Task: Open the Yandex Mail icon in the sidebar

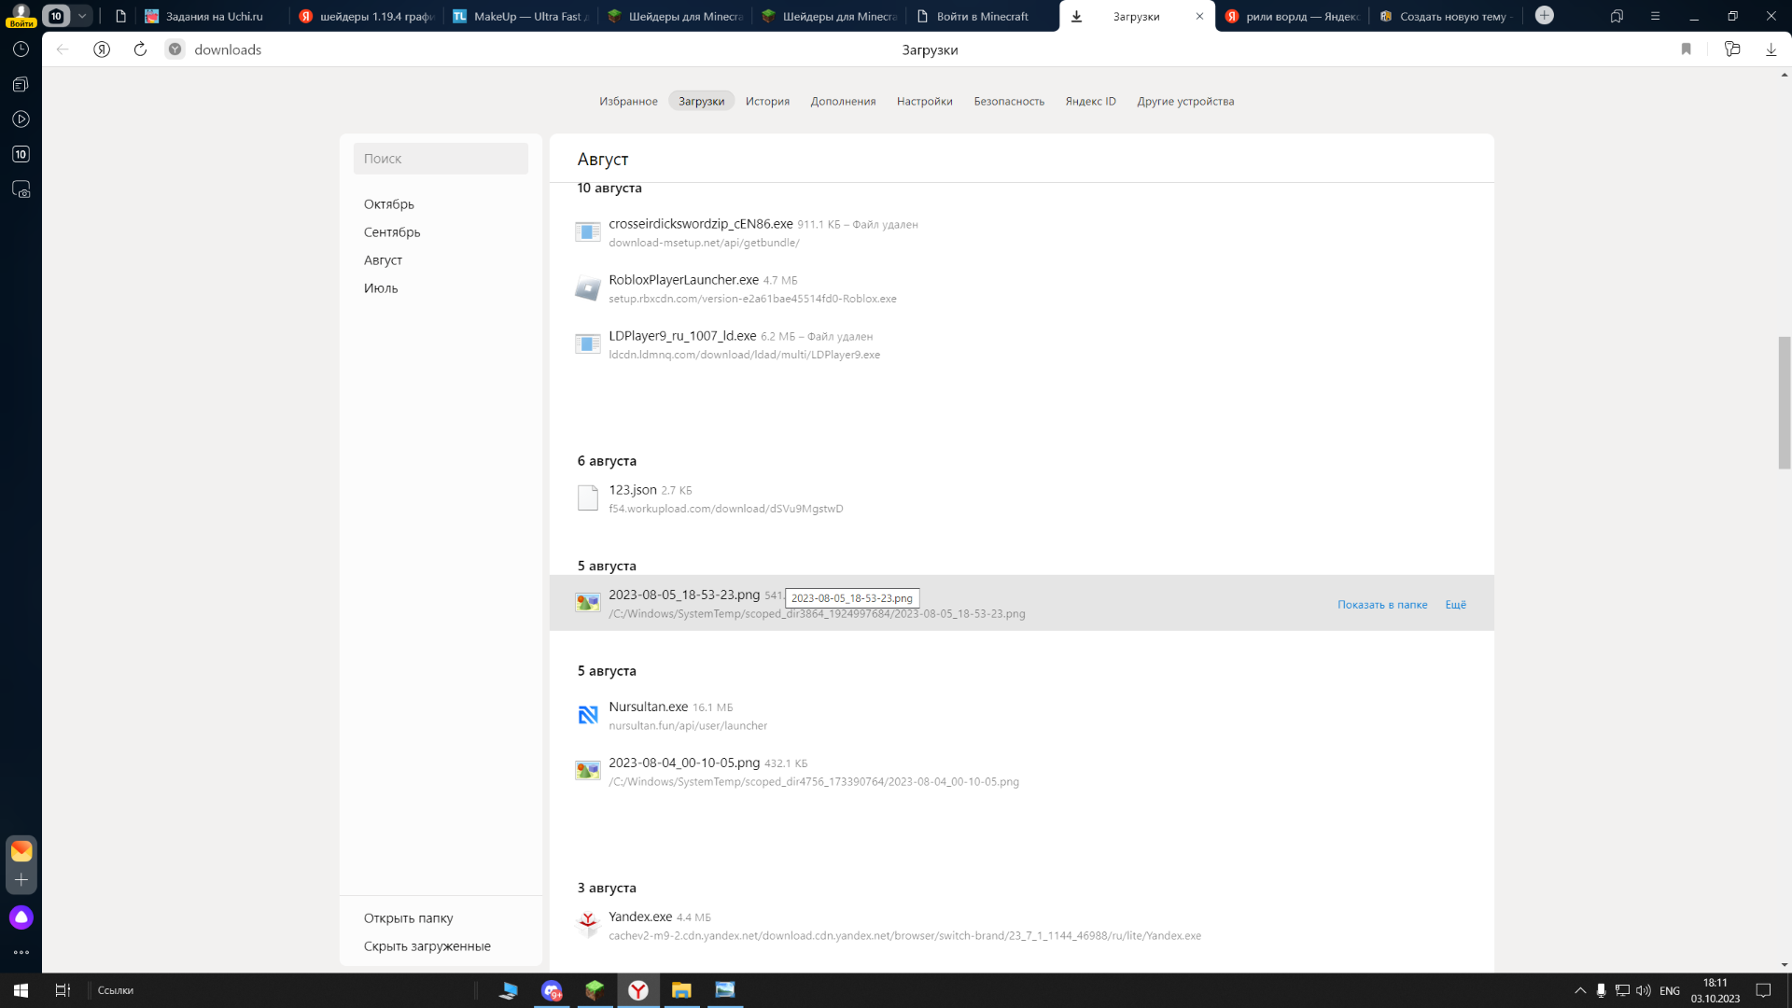Action: [x=21, y=851]
